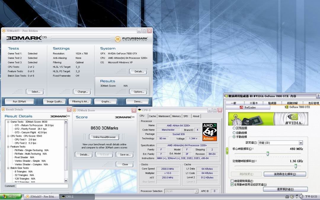Select the second (auto) overclocking radio option
320x200 pixels.
tap(234, 132)
